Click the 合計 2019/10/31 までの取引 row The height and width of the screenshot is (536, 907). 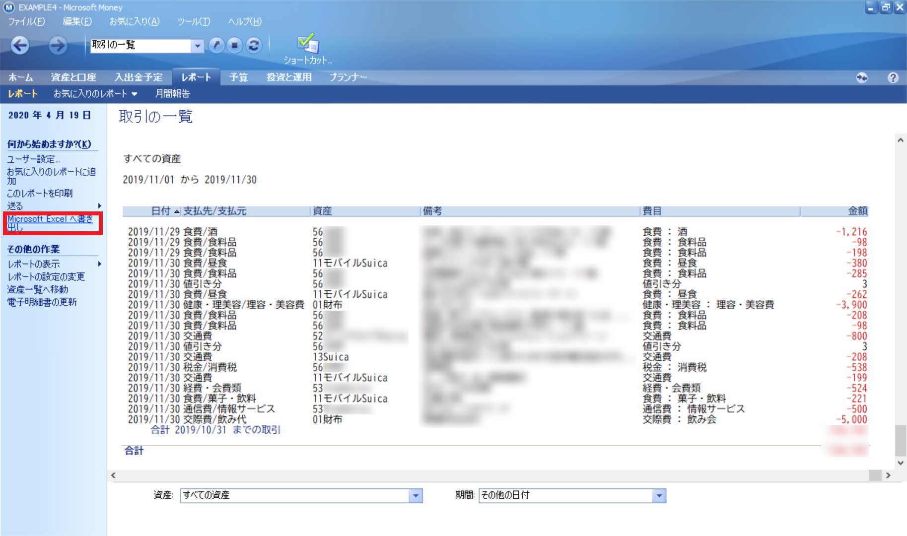[x=215, y=430]
